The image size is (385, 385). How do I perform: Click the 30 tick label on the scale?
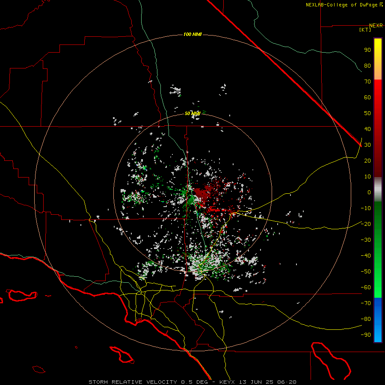(367, 145)
